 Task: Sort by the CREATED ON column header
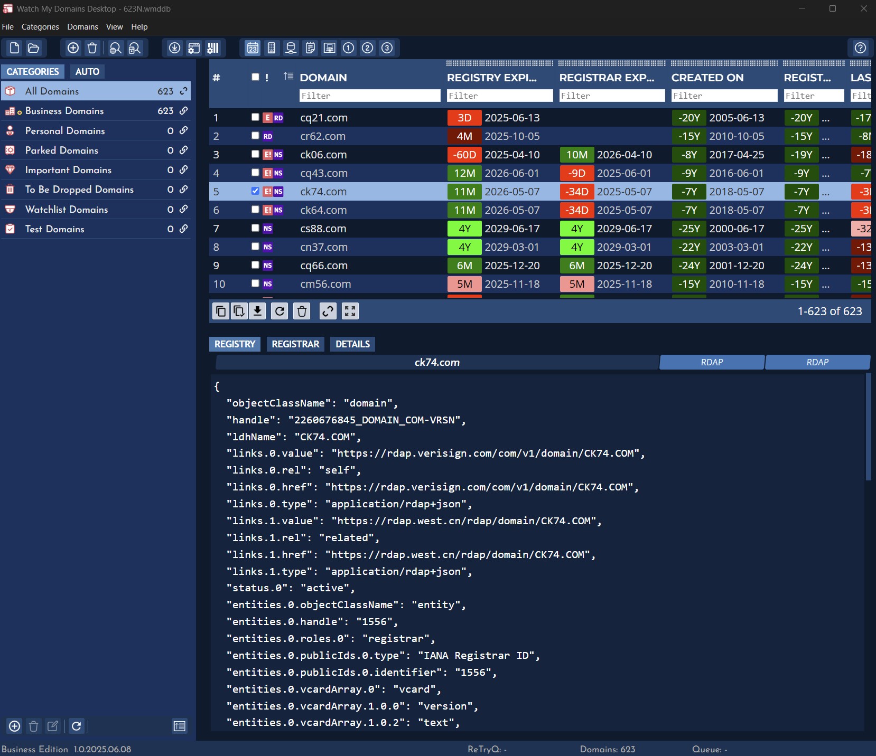[x=707, y=78]
